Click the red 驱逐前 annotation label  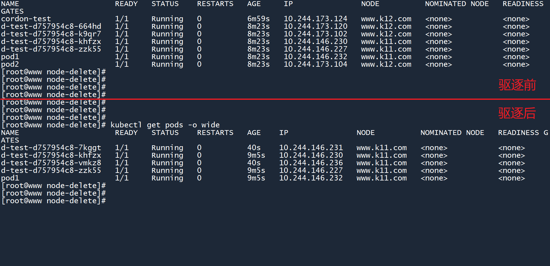[517, 85]
